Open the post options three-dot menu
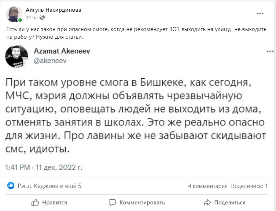The height and width of the screenshot is (211, 276). [260, 14]
